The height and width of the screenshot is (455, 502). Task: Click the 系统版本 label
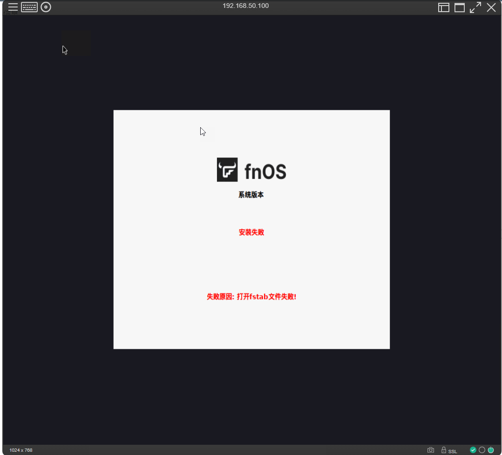(x=251, y=195)
